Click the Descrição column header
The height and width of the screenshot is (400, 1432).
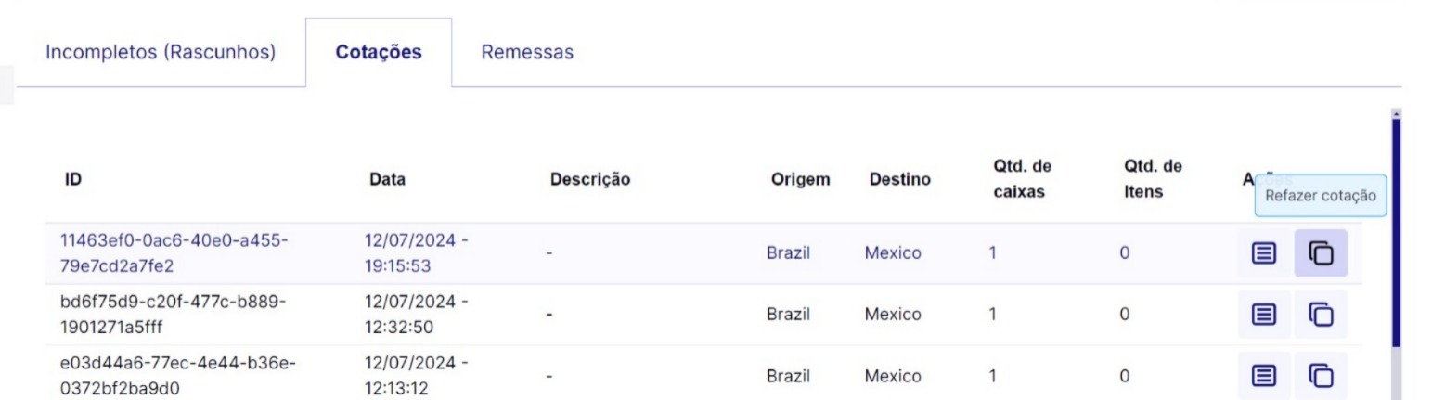590,179
